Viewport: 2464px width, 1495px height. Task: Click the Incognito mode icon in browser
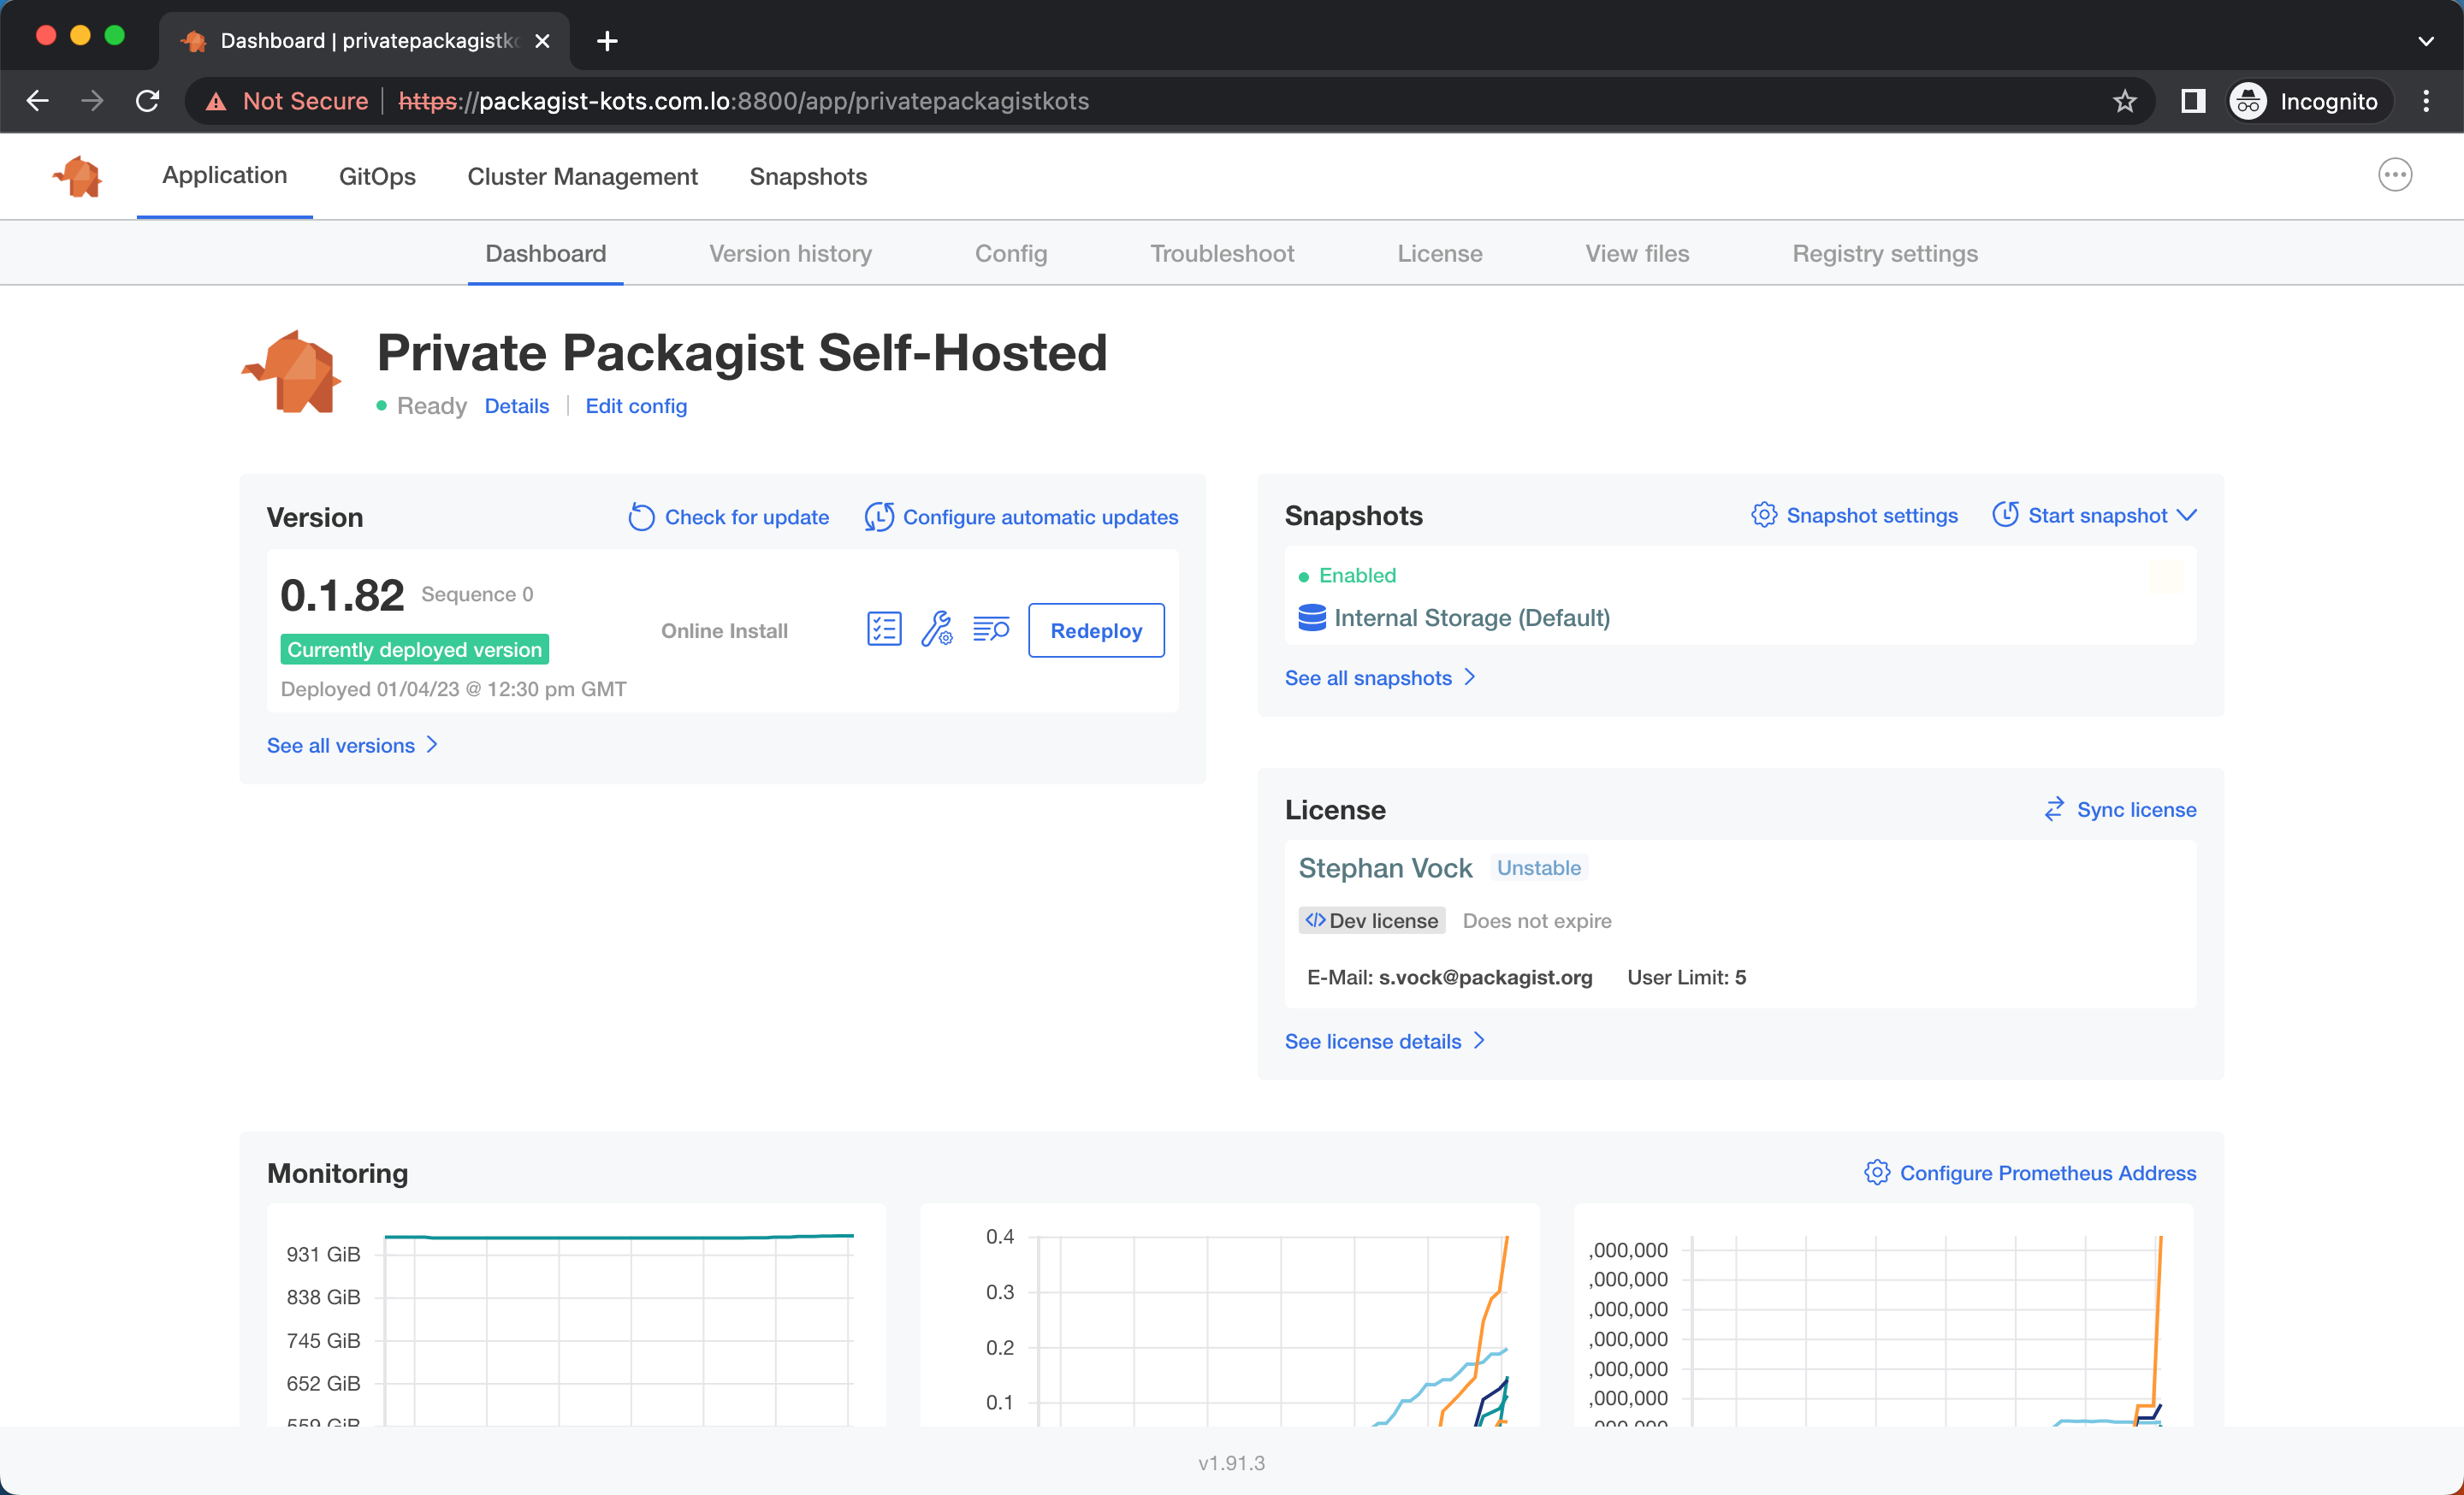pos(2249,100)
